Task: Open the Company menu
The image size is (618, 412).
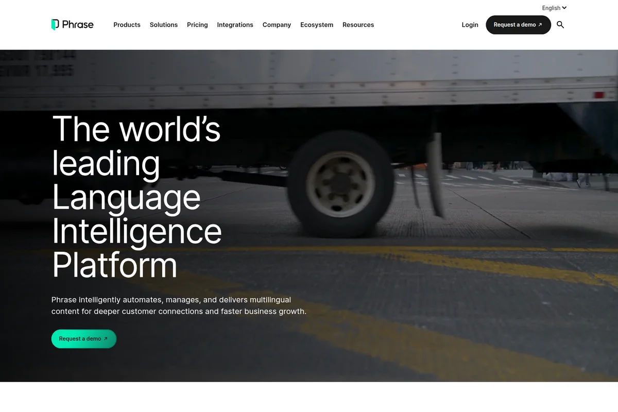Action: click(277, 25)
